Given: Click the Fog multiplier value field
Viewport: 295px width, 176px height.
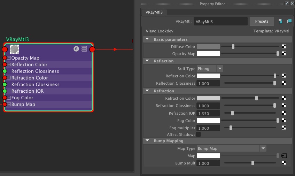Looking at the screenshot, I should point(208,128).
